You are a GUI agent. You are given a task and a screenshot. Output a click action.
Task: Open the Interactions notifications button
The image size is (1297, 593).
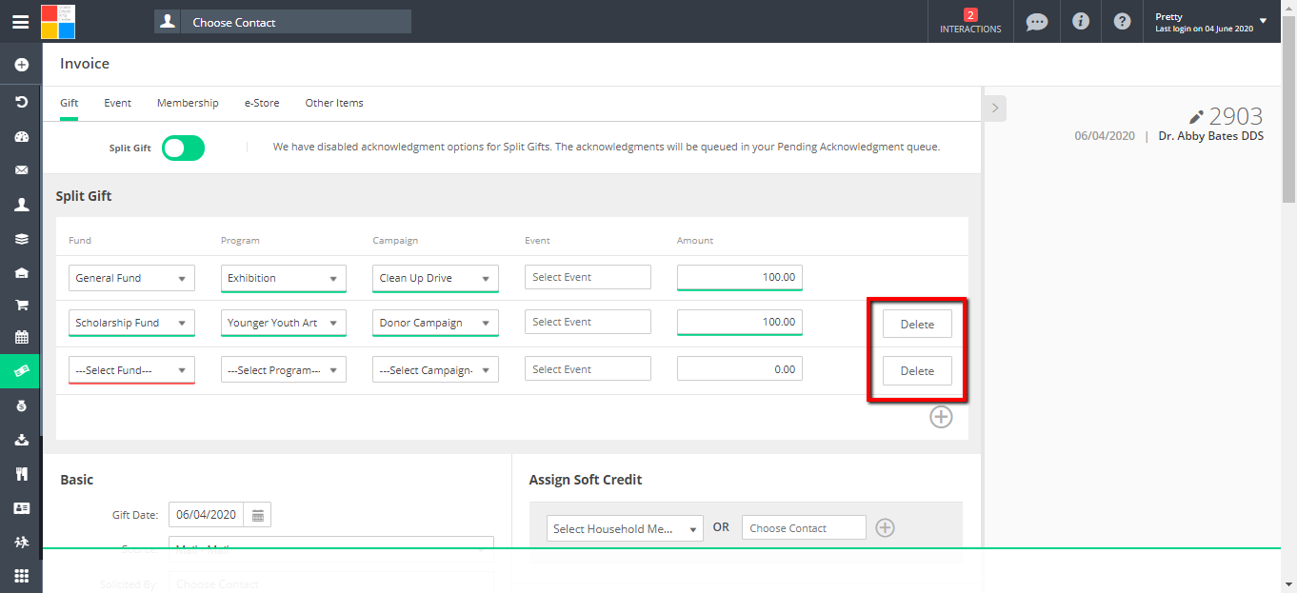pos(970,21)
